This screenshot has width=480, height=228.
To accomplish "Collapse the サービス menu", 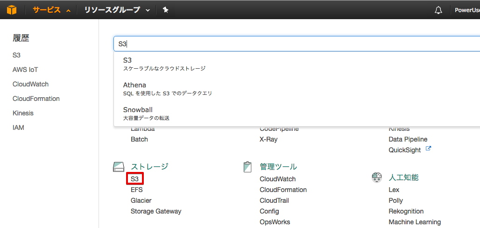I will pyautogui.click(x=52, y=10).
